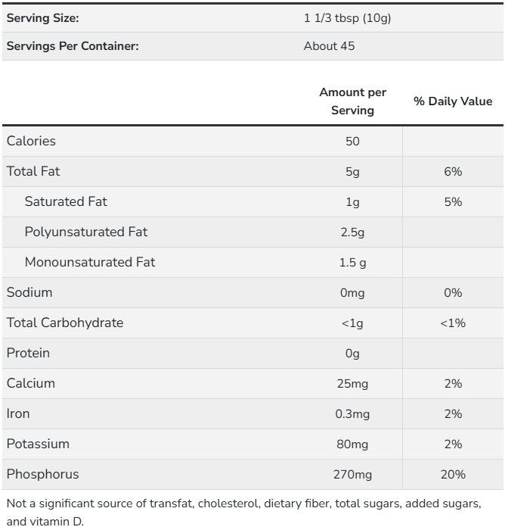
Task: Click the Phosphorus 20% daily value
Action: (454, 475)
